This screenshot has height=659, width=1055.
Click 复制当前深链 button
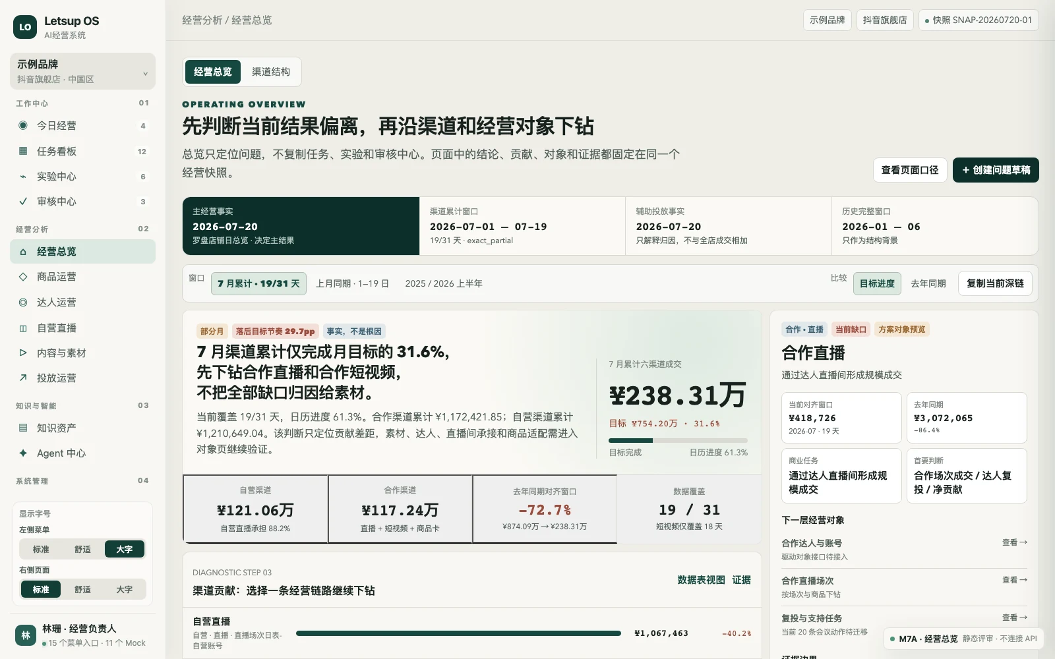(x=995, y=283)
